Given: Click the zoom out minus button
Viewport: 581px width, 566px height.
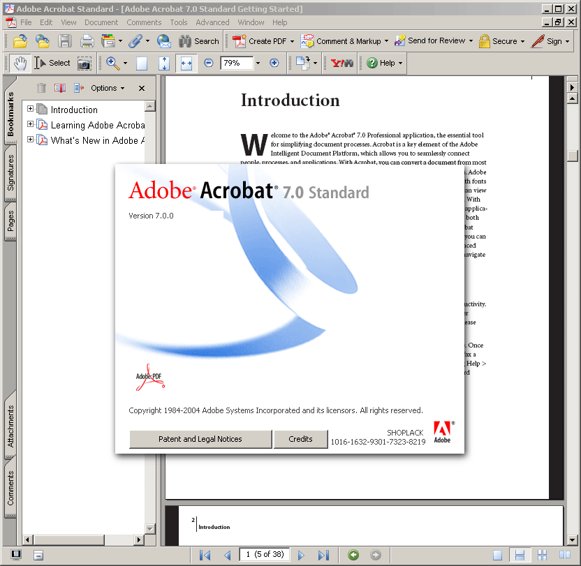Looking at the screenshot, I should click(209, 63).
